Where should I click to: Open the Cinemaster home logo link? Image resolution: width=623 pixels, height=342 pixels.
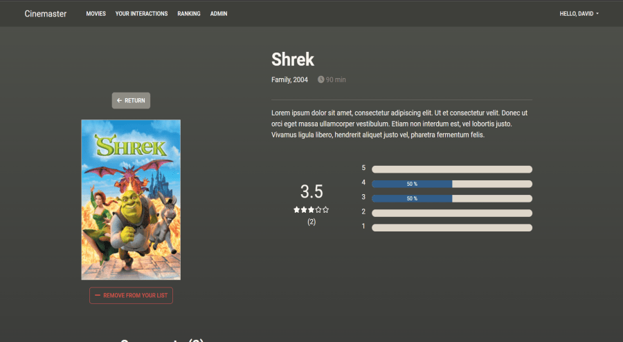pyautogui.click(x=45, y=14)
